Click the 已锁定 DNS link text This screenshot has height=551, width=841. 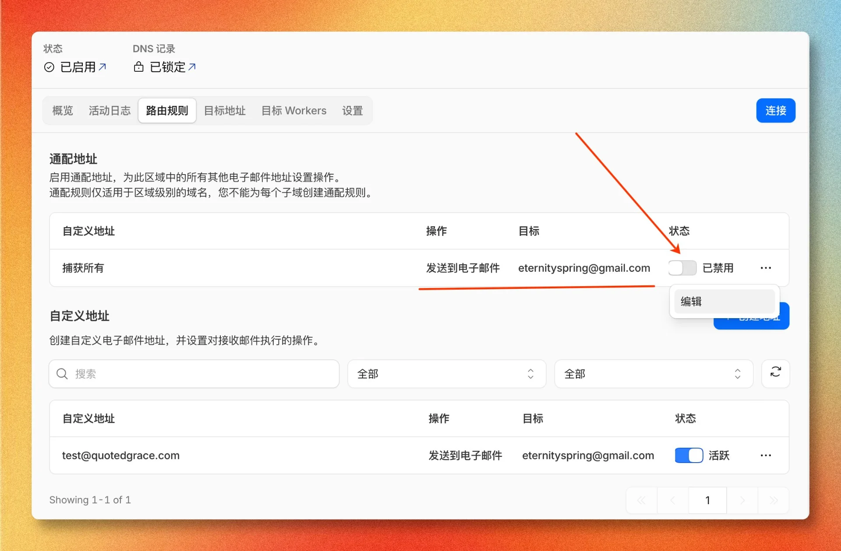point(168,67)
